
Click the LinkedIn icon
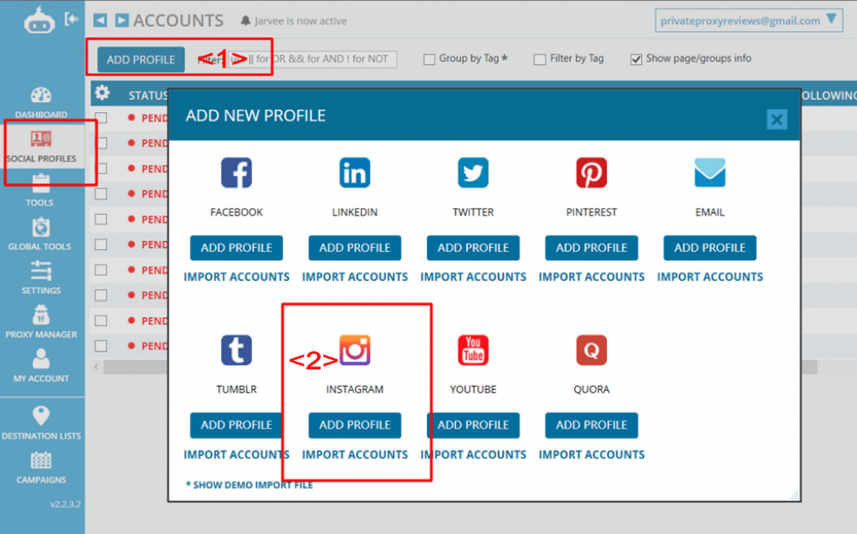(355, 172)
